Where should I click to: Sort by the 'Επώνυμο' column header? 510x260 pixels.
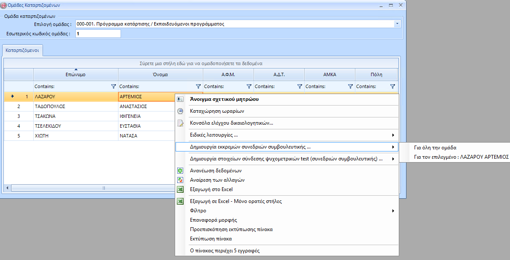[75, 74]
